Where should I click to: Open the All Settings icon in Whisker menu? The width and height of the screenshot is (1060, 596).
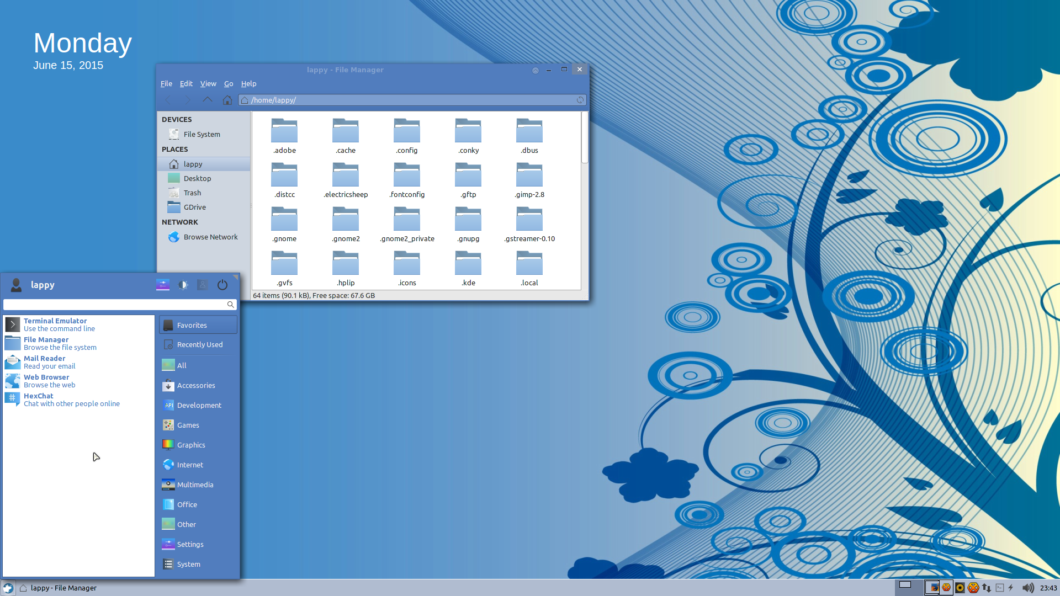point(163,285)
